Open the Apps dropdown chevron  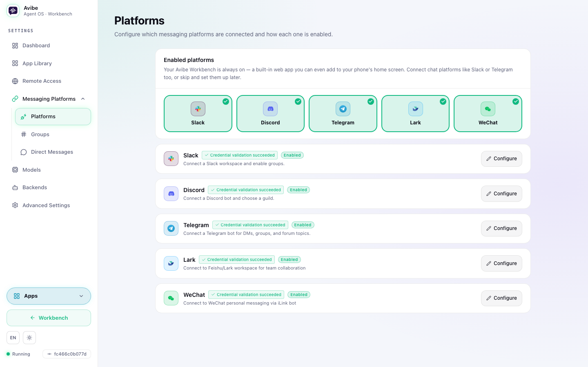click(81, 296)
